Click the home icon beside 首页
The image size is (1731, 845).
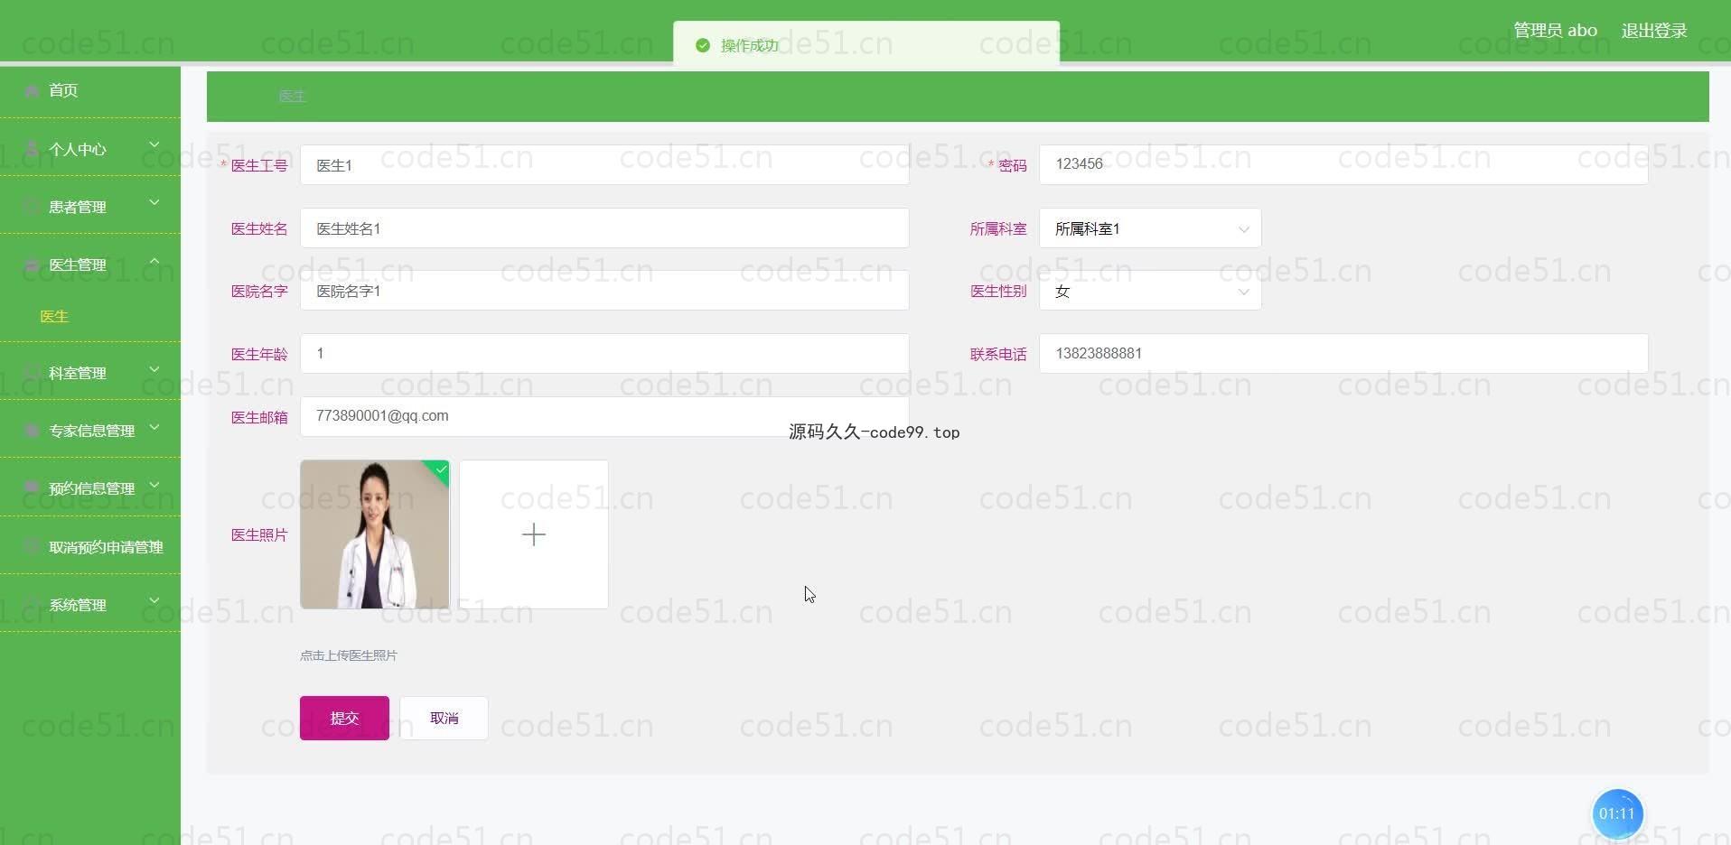click(32, 90)
